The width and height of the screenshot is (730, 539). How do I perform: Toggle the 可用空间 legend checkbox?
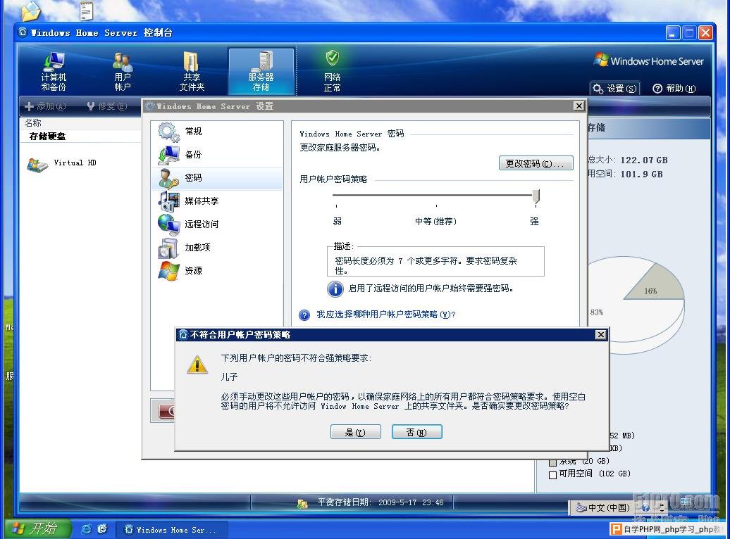pyautogui.click(x=552, y=475)
